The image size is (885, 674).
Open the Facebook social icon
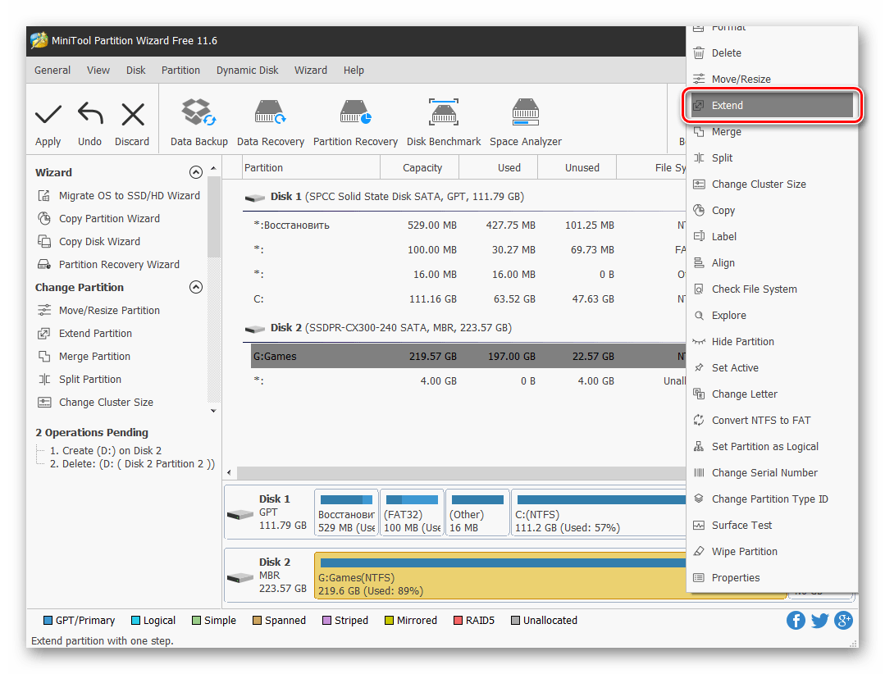pos(796,620)
